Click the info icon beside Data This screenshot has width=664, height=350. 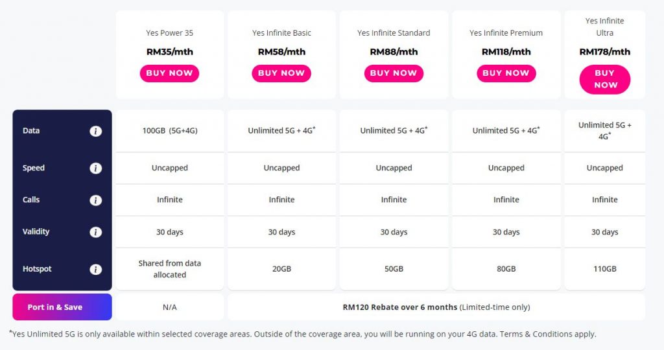click(x=95, y=131)
